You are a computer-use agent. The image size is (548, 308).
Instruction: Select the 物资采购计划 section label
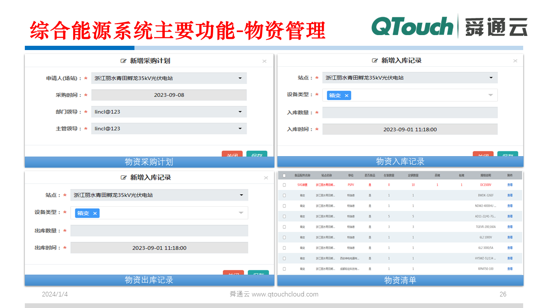point(149,162)
